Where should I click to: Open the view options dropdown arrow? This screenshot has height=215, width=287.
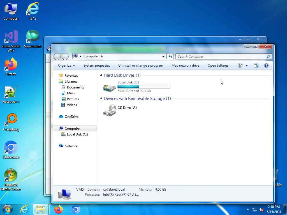247,66
